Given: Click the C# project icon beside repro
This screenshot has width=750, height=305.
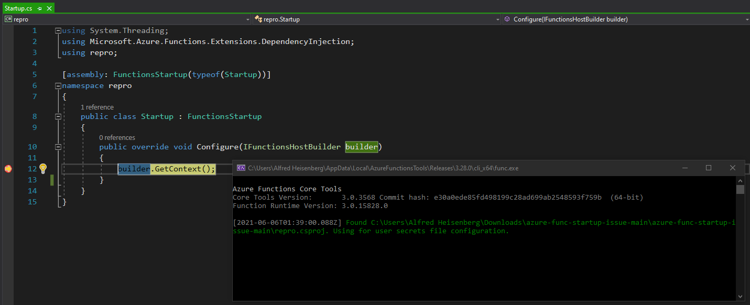Looking at the screenshot, I should coord(8,19).
